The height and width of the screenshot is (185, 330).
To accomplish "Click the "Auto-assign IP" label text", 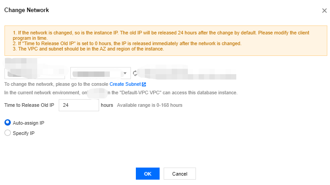I will 29,122.
